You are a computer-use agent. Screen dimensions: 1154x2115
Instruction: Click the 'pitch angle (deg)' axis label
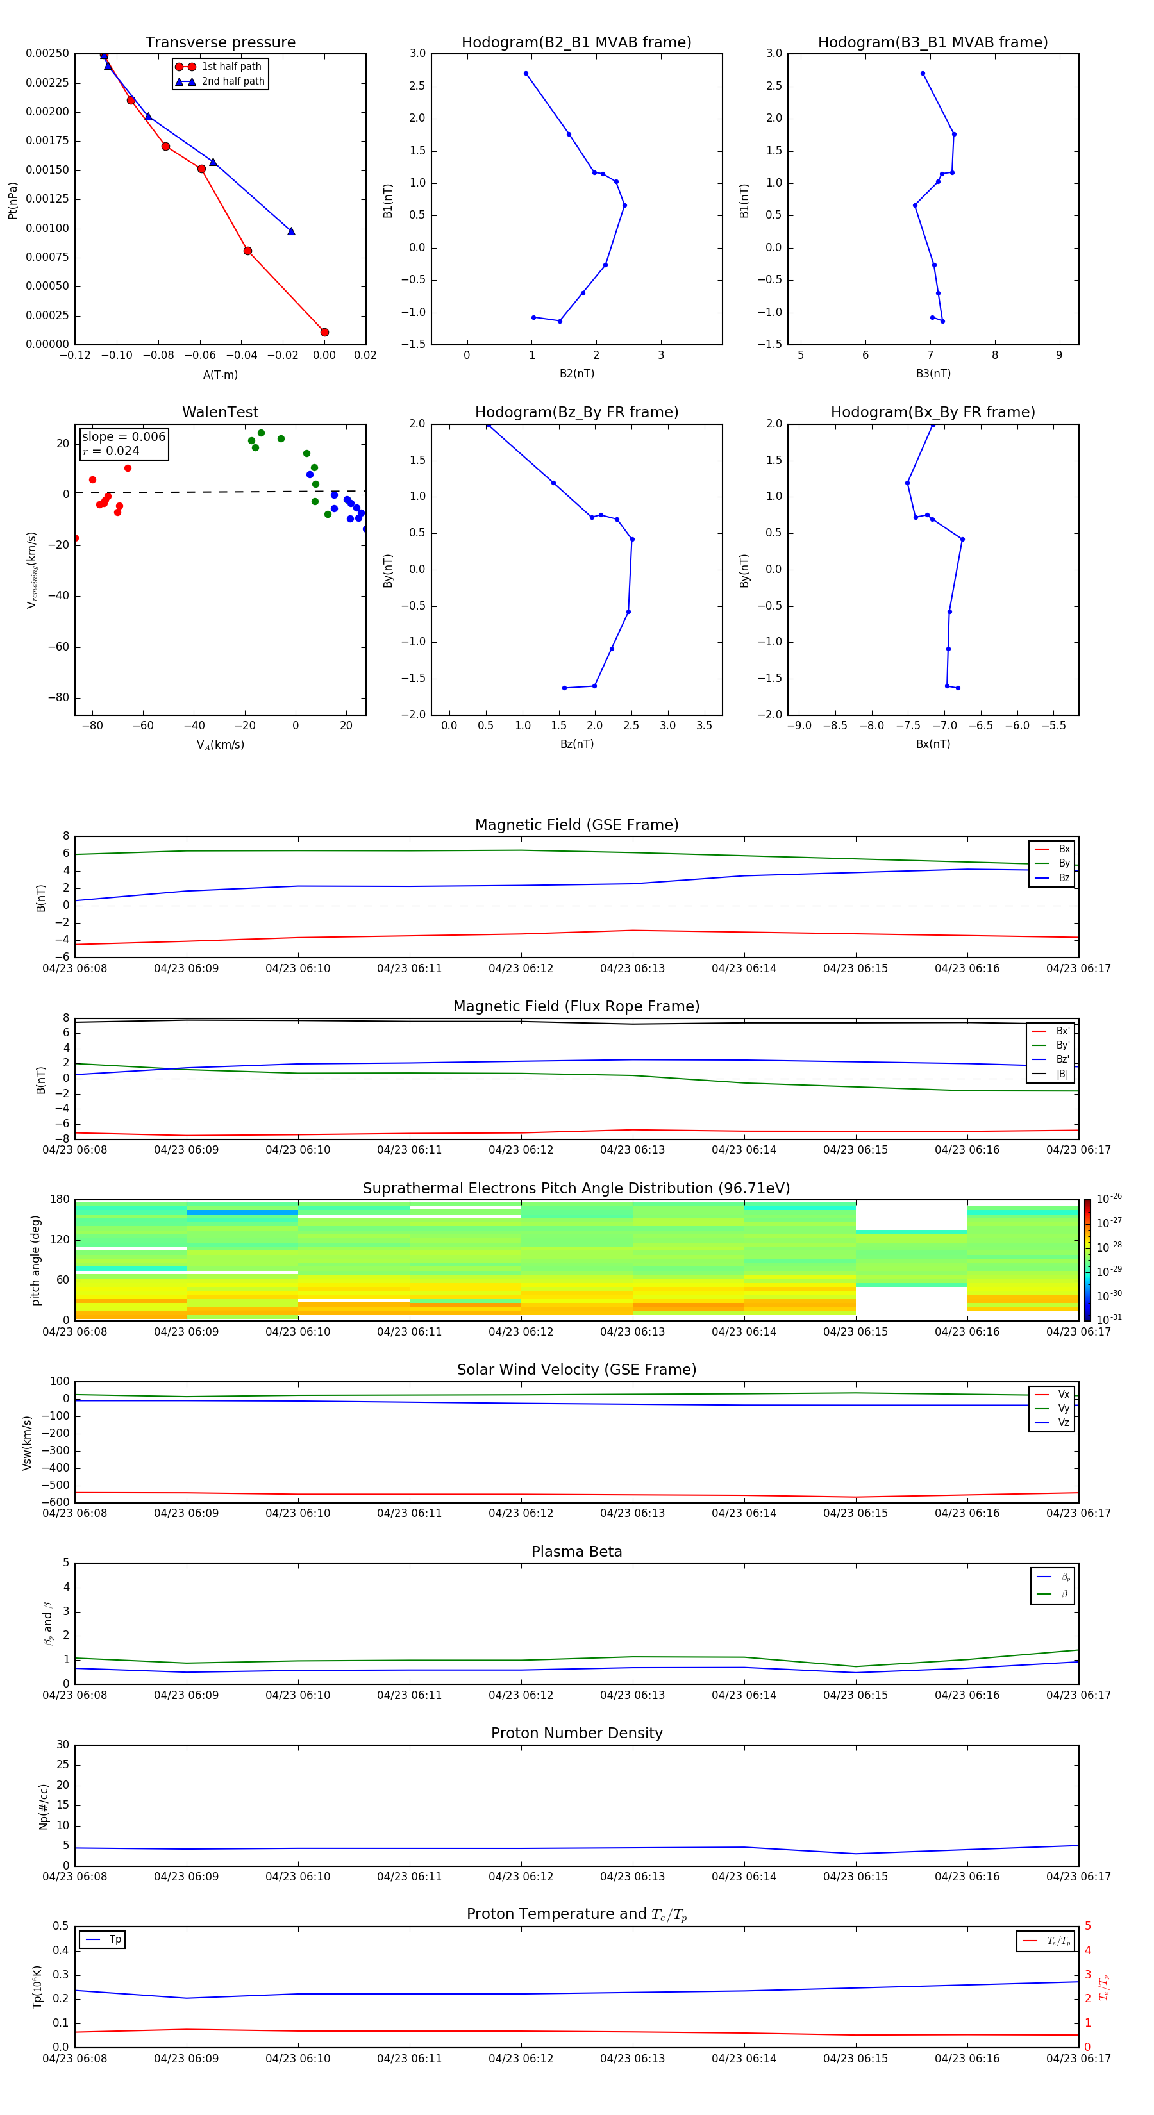pyautogui.click(x=35, y=1260)
